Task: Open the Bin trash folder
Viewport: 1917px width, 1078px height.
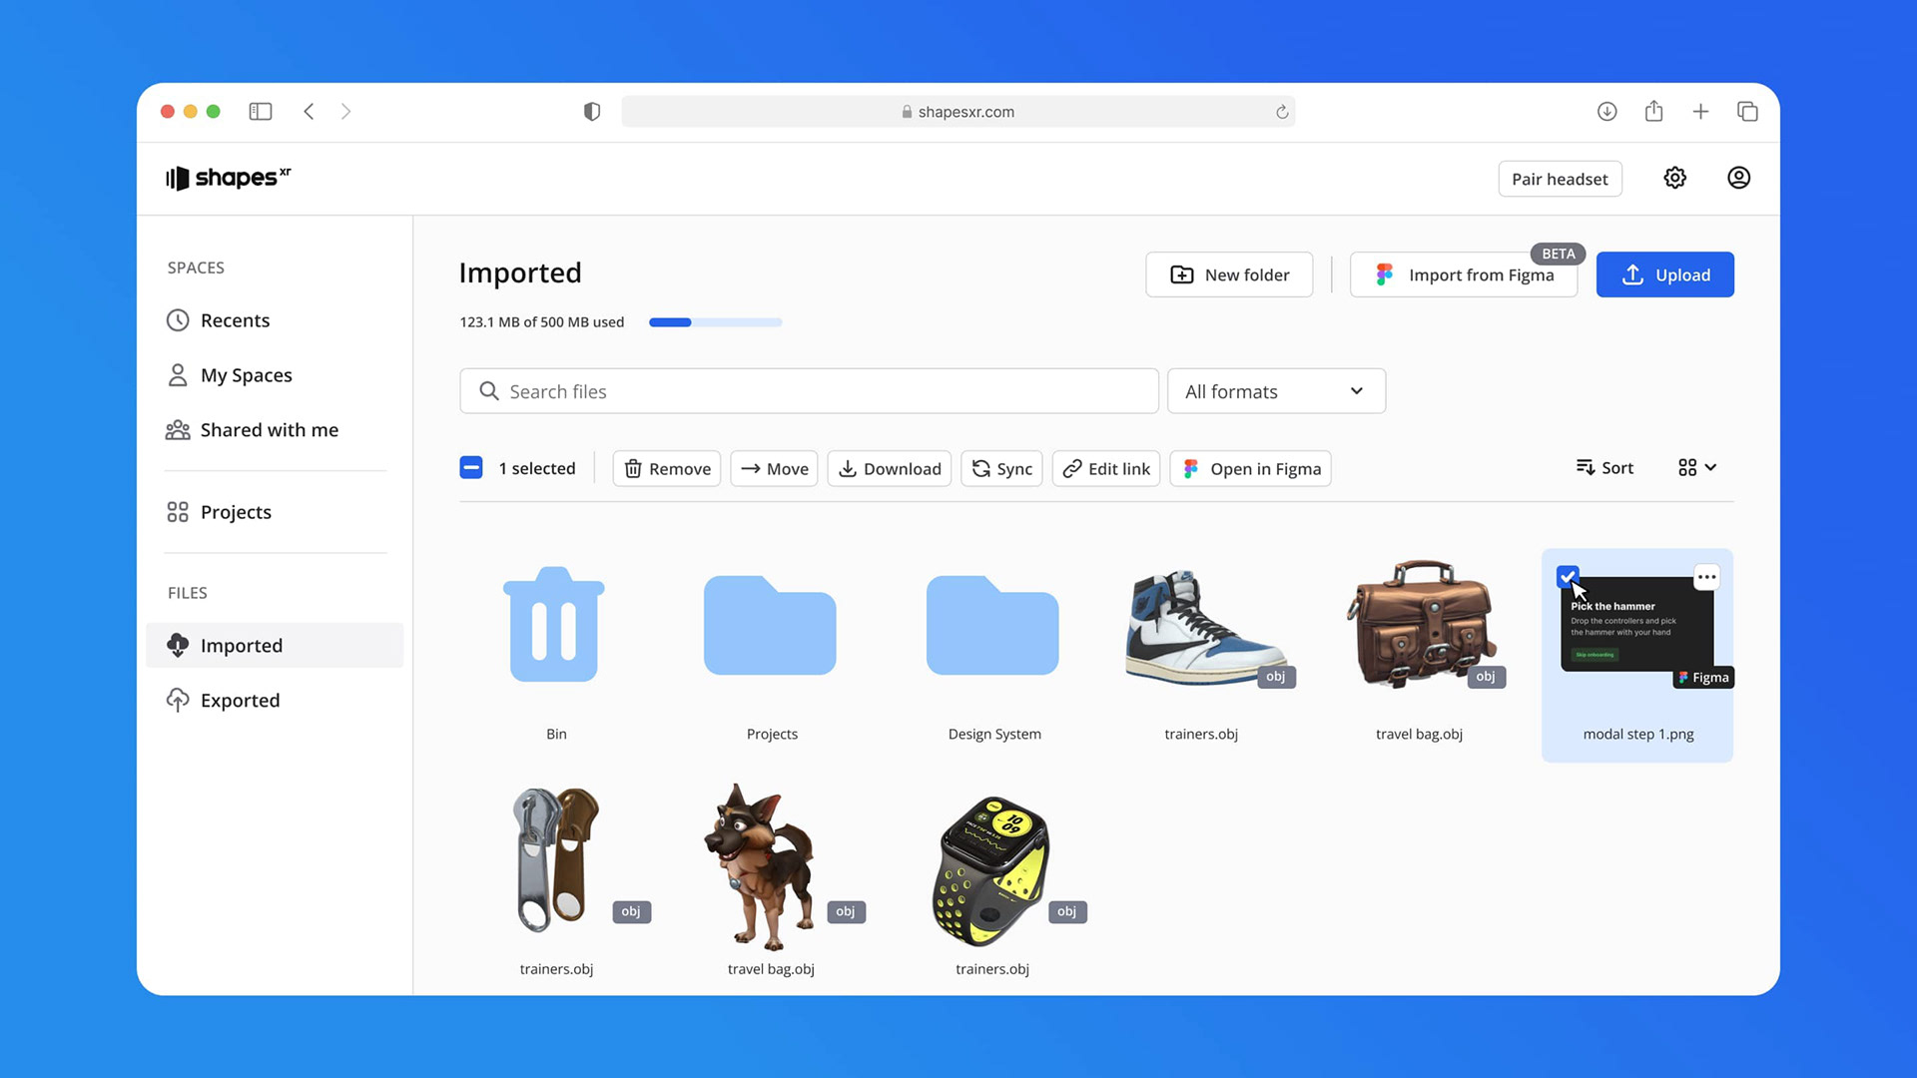Action: 554,627
